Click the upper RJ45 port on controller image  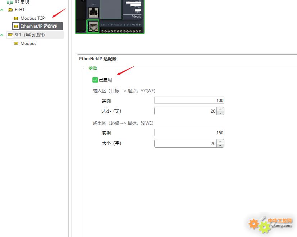pos(93,12)
